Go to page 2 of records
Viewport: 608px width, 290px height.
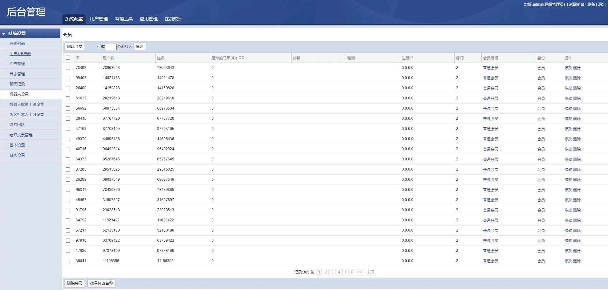click(x=326, y=272)
